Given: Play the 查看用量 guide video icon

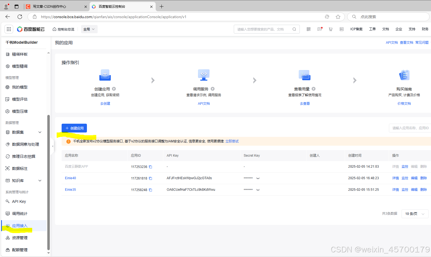Looking at the screenshot, I should (x=314, y=89).
